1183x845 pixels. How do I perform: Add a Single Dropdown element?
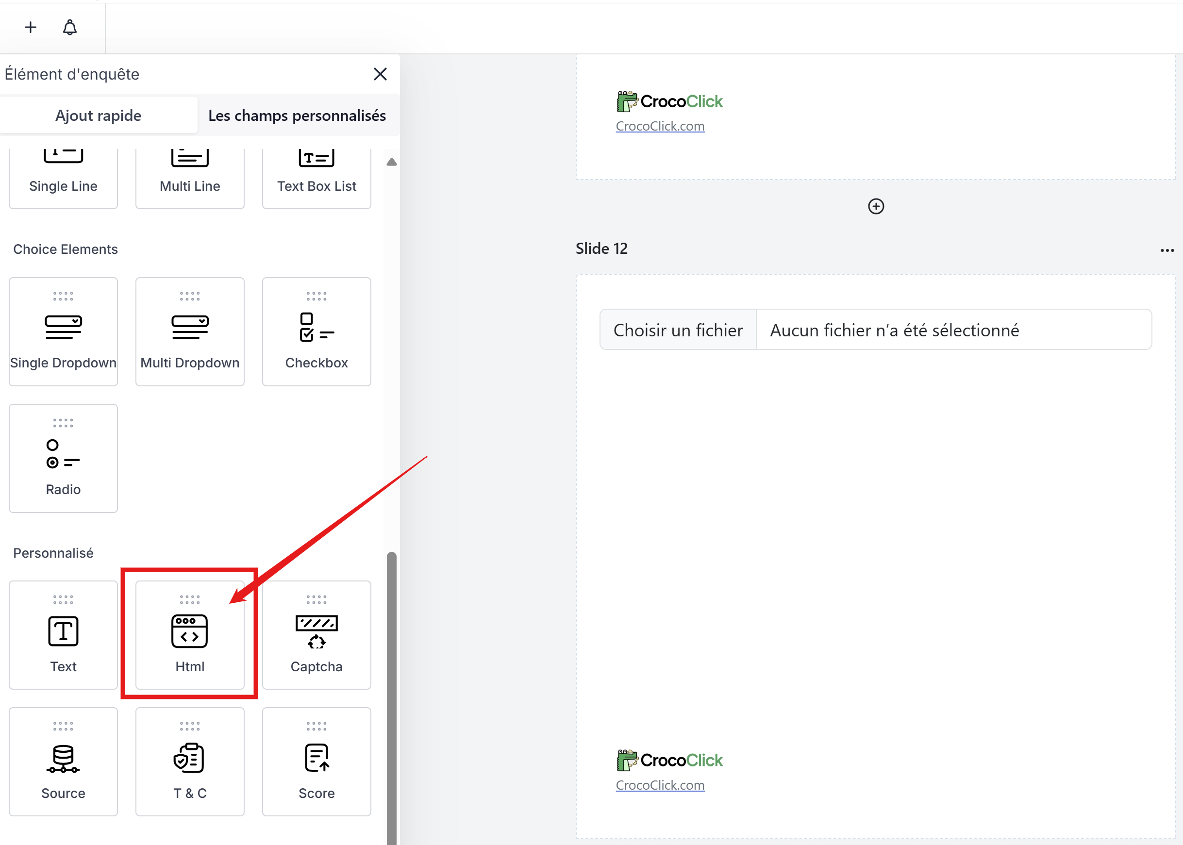tap(63, 331)
